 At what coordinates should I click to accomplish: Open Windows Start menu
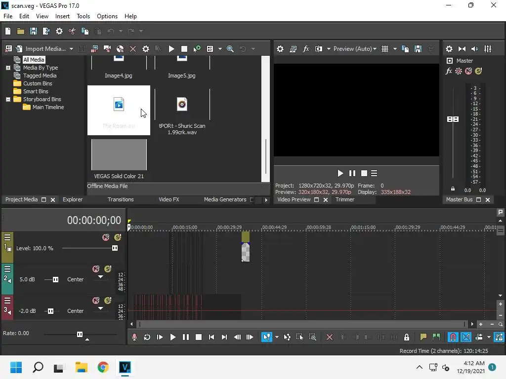[x=16, y=367]
